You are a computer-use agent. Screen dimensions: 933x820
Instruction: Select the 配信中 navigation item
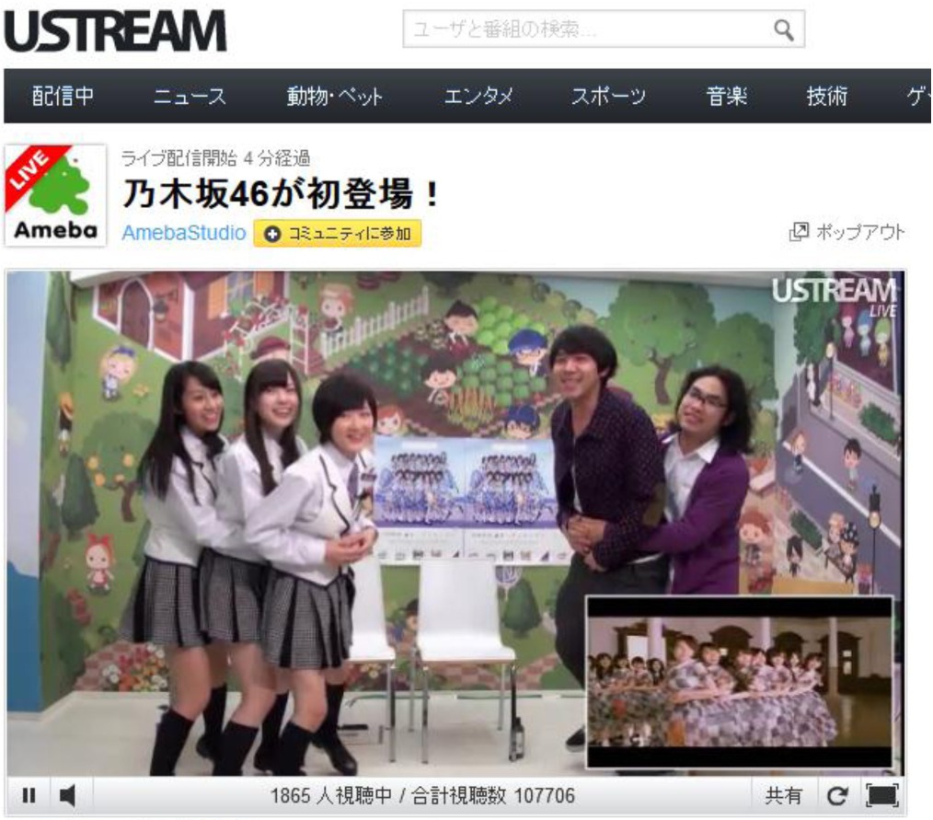click(63, 97)
